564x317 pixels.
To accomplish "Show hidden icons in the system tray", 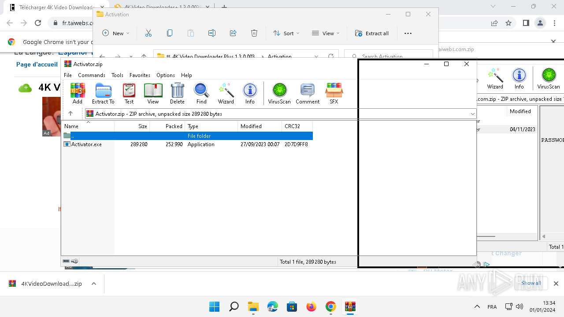I will tap(477, 306).
